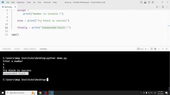
Task: Click 'Try block is success' terminal output
Action: tap(17, 70)
